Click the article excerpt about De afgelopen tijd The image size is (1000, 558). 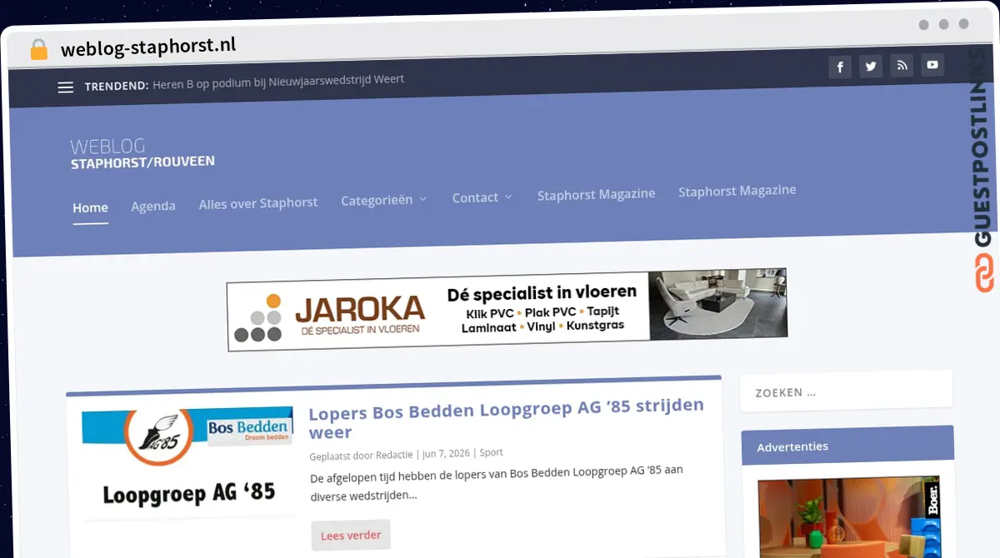[497, 482]
